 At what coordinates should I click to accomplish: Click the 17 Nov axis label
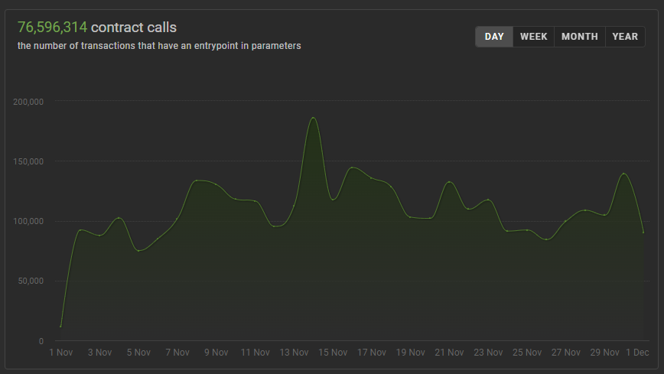[x=372, y=353]
